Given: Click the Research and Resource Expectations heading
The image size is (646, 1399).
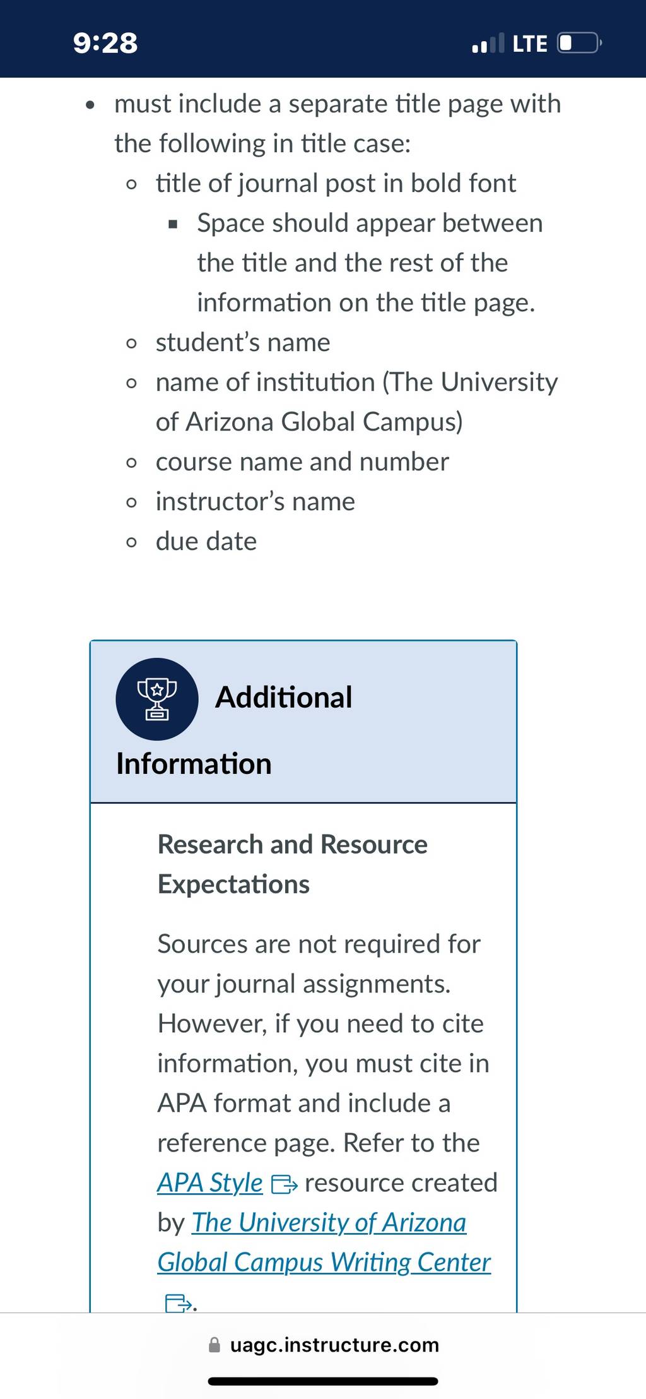Looking at the screenshot, I should pos(293,864).
